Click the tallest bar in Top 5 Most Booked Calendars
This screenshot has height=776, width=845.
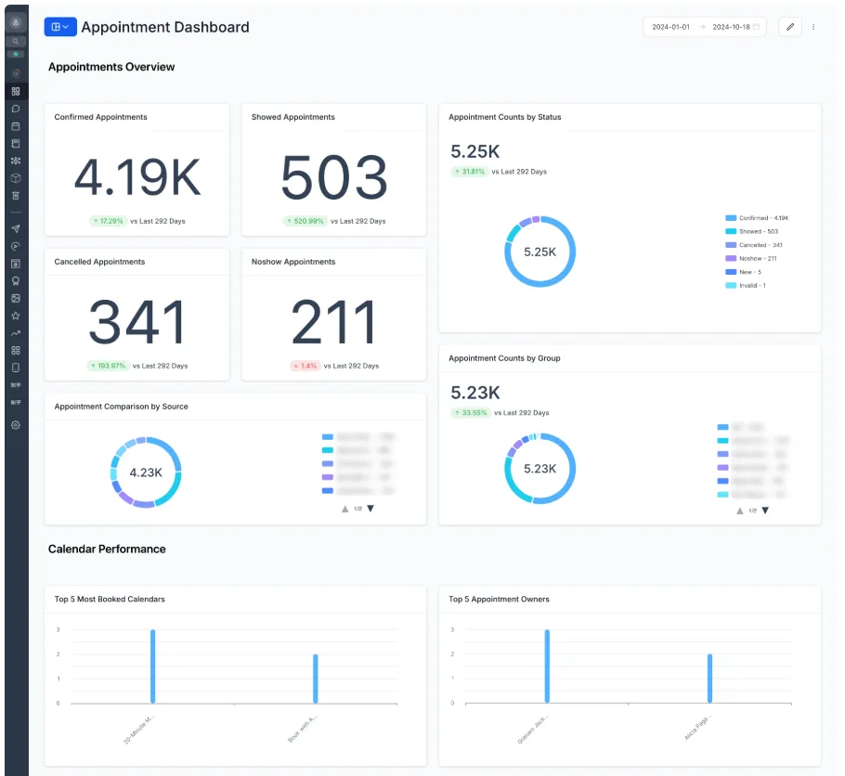tap(153, 666)
